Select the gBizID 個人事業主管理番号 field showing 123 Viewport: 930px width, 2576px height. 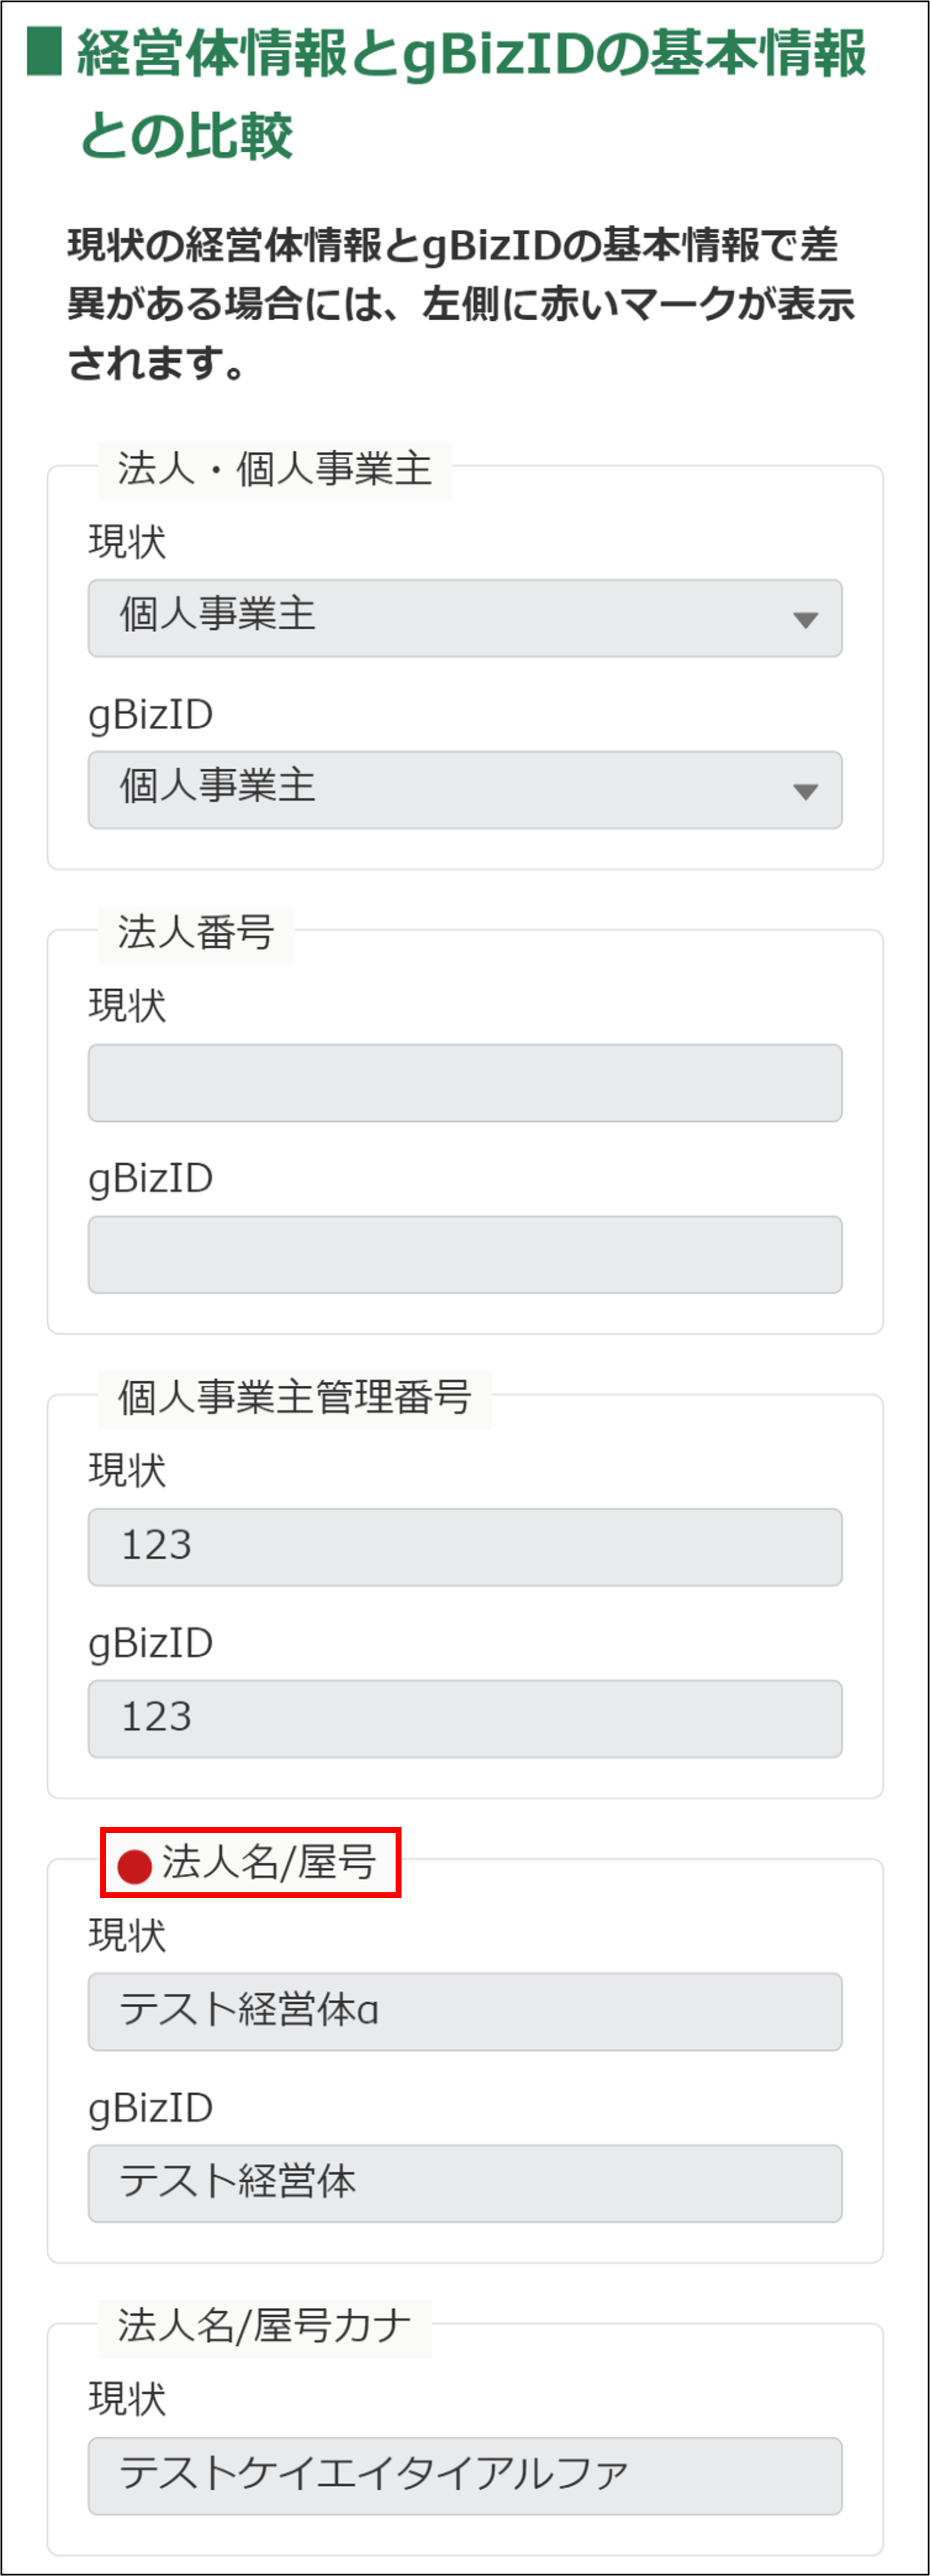point(465,1719)
